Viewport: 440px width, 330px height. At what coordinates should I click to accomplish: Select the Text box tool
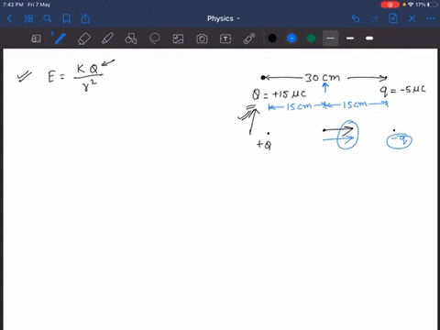pos(225,38)
